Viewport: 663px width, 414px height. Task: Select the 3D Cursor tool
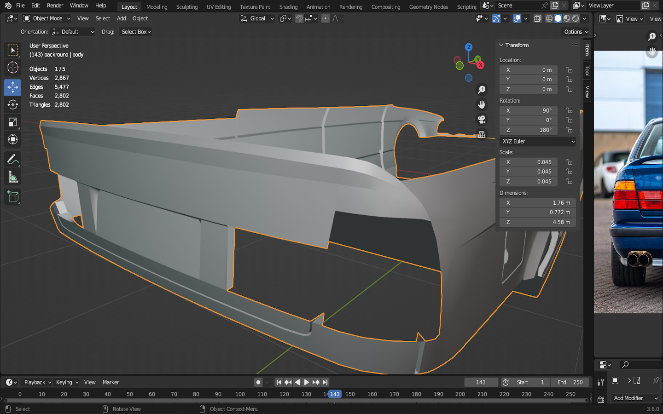pos(12,68)
